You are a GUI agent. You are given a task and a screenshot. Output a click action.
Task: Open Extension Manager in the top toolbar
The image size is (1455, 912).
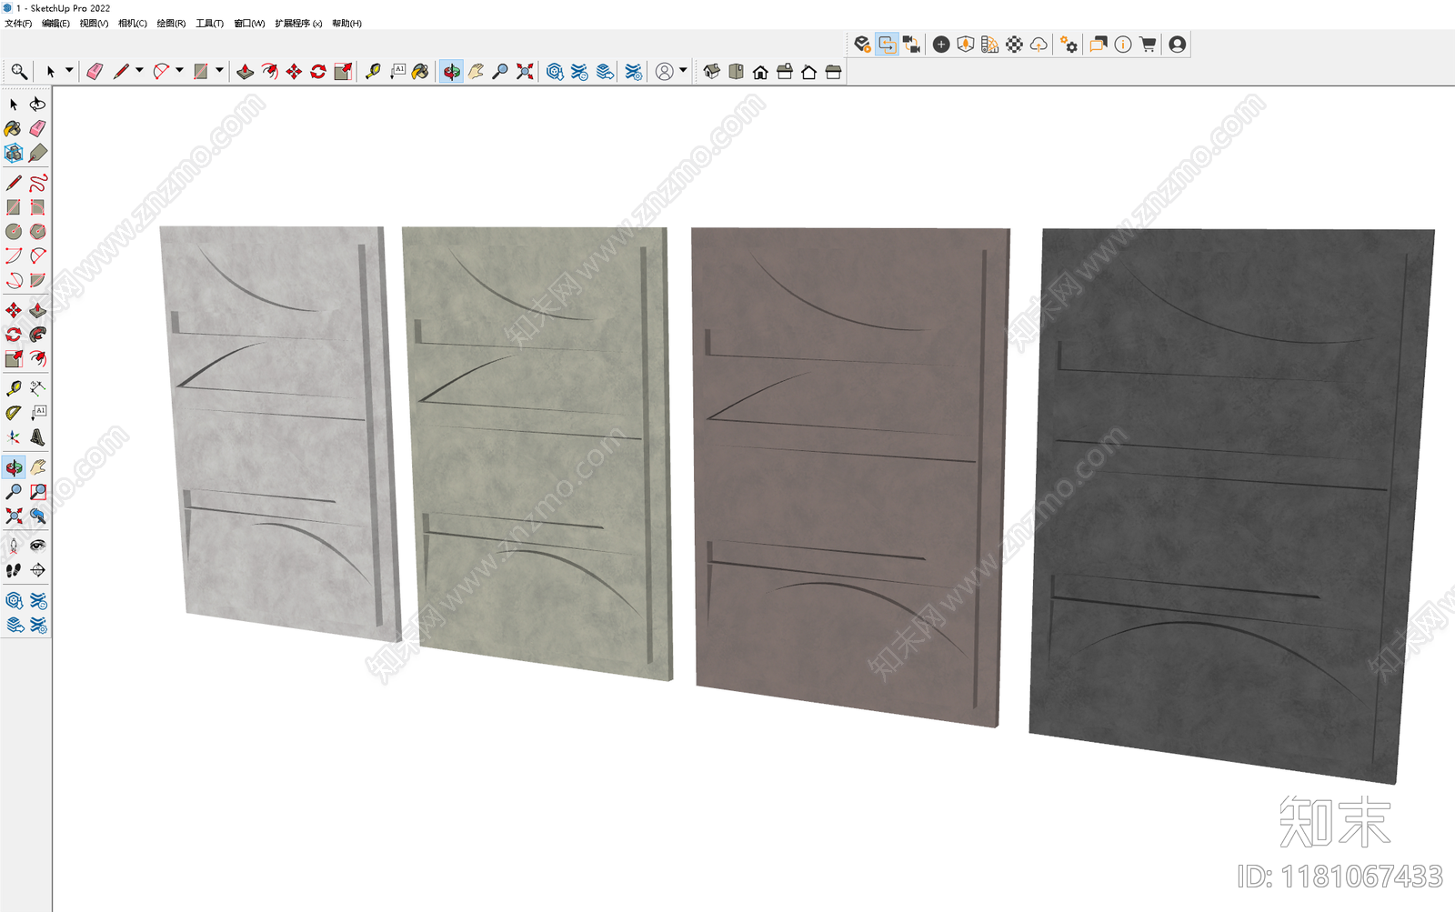(x=634, y=71)
